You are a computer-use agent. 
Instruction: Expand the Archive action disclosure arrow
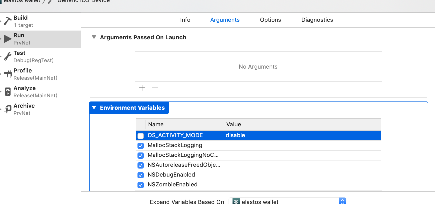coord(1,110)
